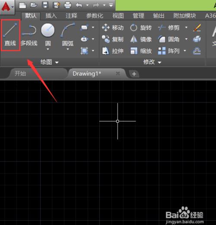The width and height of the screenshot is (216, 225).
Task: Open the 圆角 fillet dropdown arrow
Action: (186, 39)
